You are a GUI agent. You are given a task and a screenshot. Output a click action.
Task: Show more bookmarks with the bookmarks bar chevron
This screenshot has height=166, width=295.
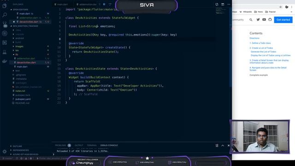tap(291, 12)
